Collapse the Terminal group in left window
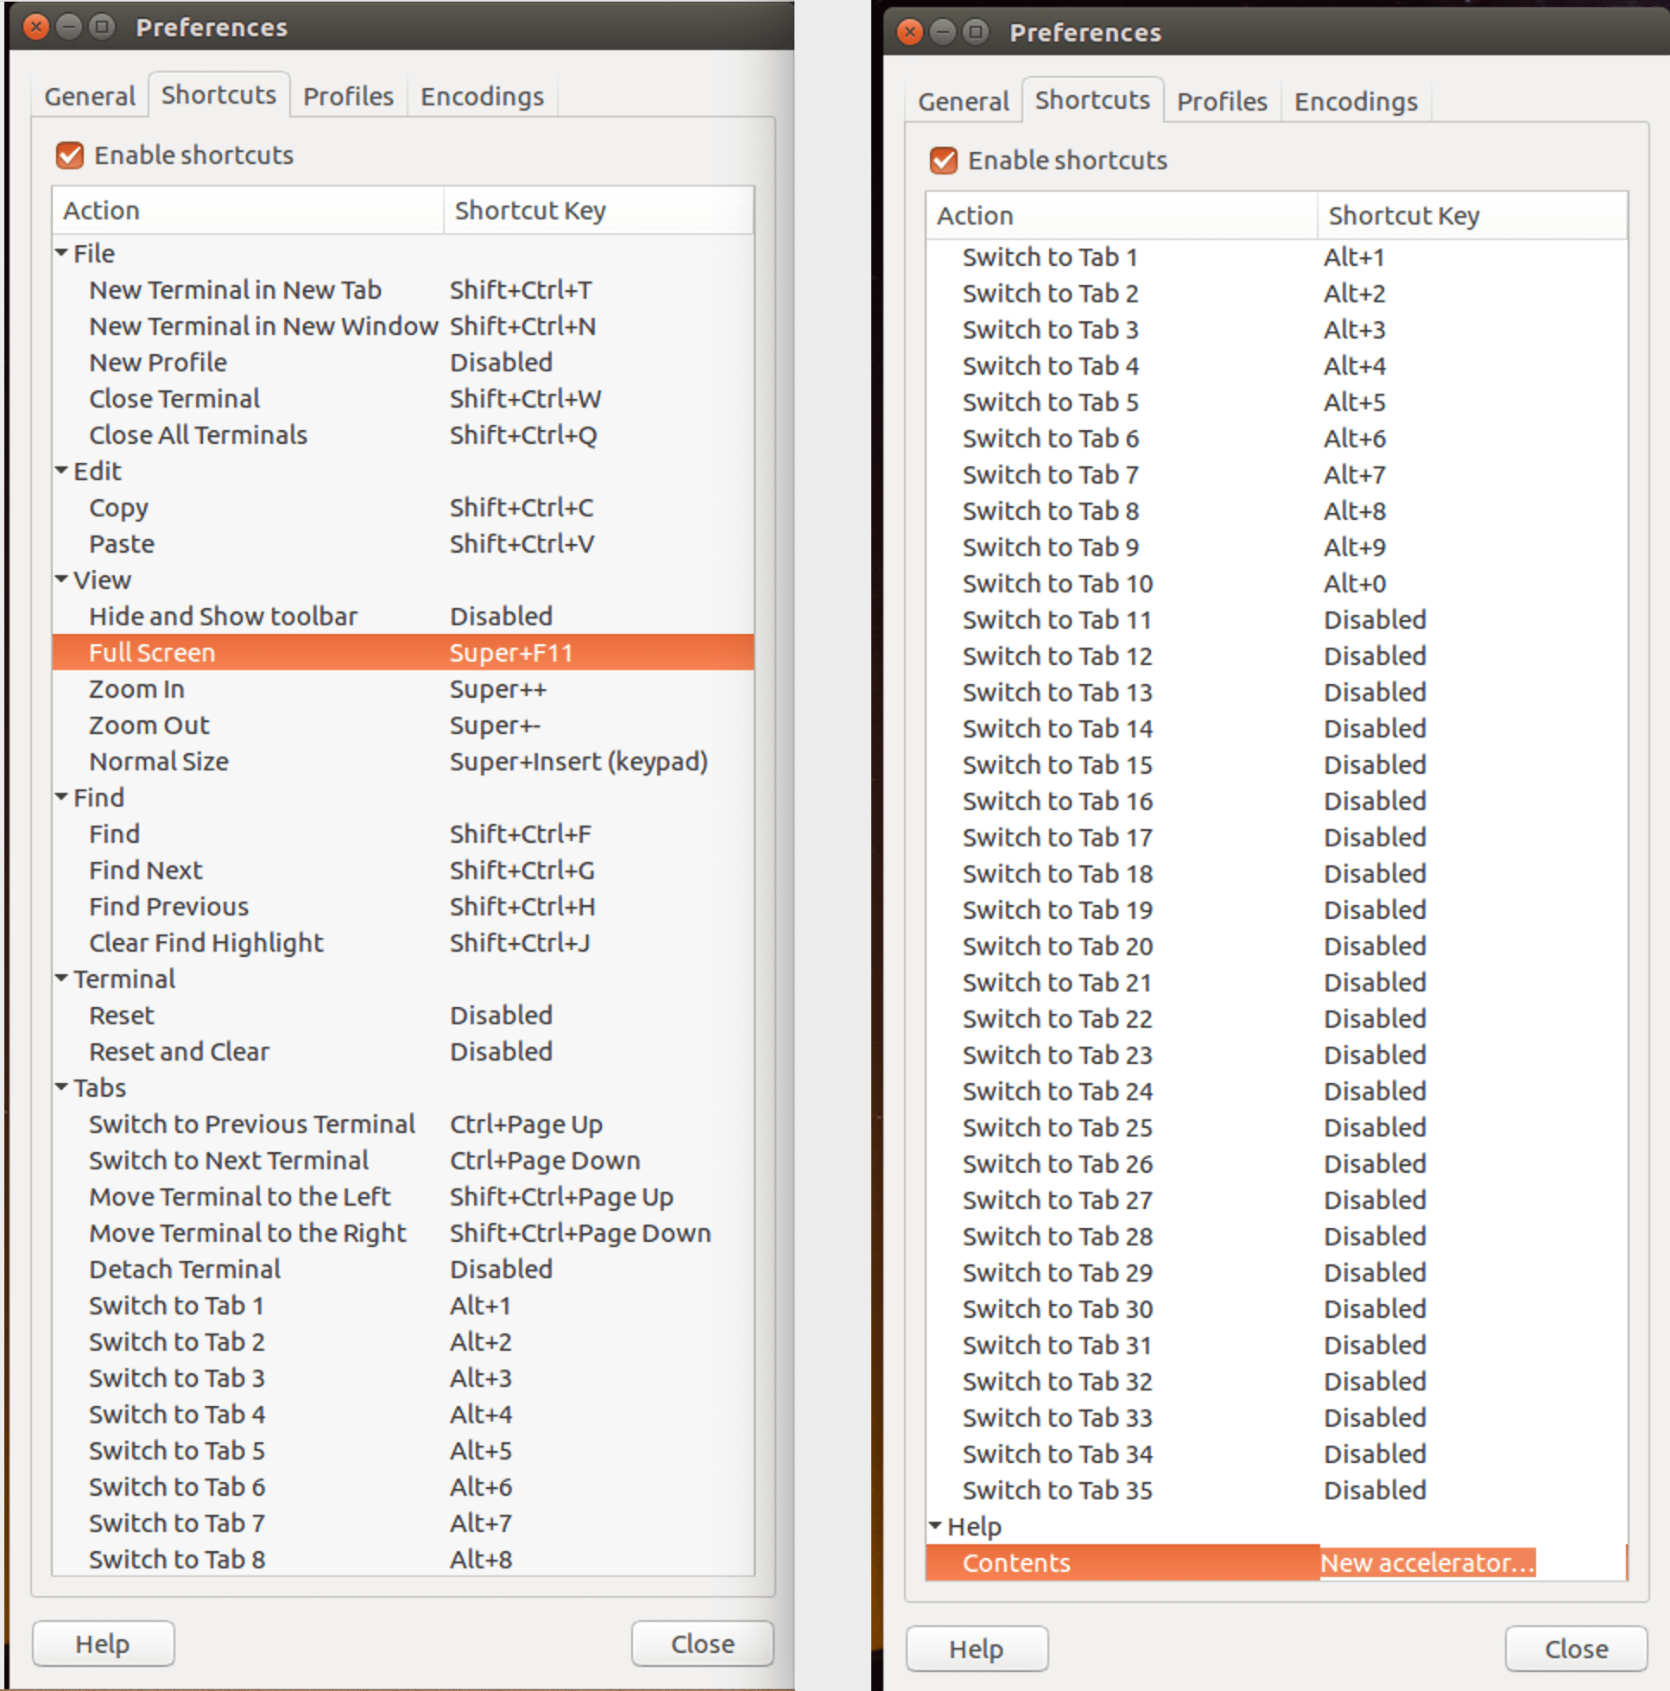Viewport: 1670px width, 1691px height. click(x=61, y=978)
